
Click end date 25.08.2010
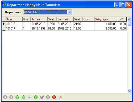pos(65,28)
